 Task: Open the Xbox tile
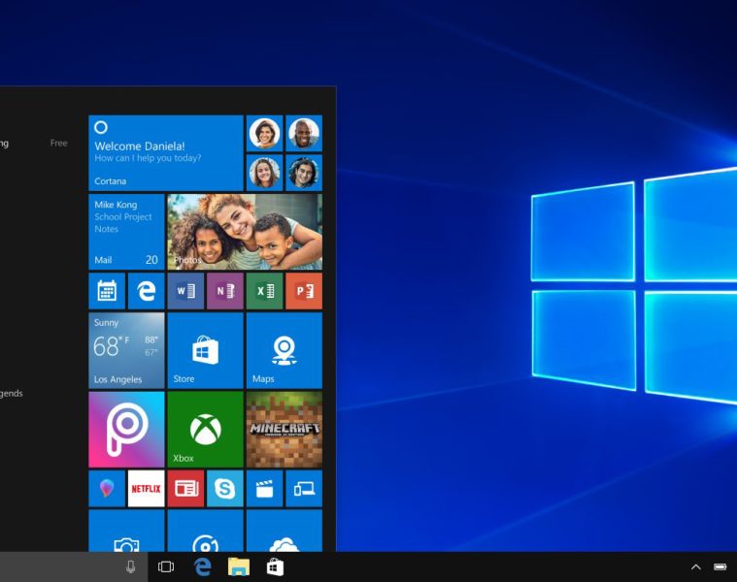205,429
